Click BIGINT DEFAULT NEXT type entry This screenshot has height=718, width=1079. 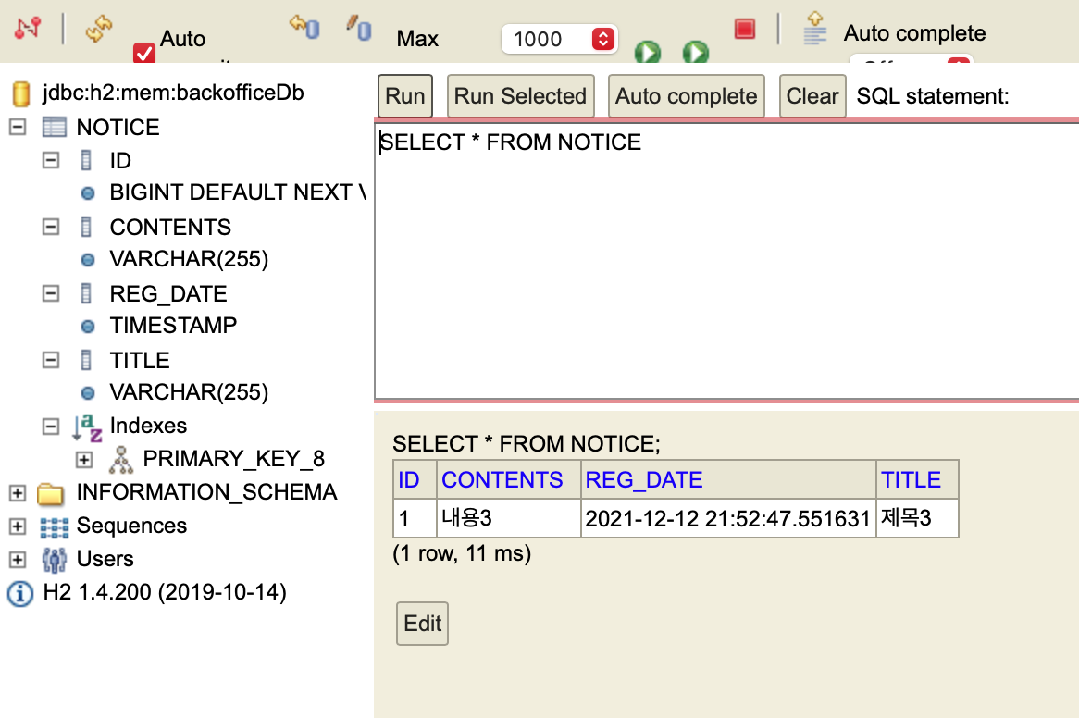238,192
